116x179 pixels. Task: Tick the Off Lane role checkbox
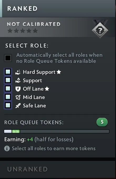8,88
